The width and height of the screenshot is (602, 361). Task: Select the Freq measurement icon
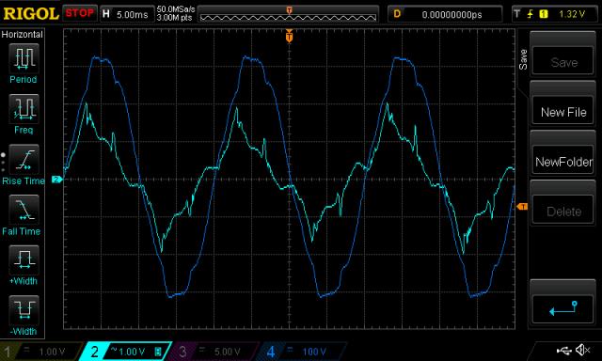click(24, 108)
